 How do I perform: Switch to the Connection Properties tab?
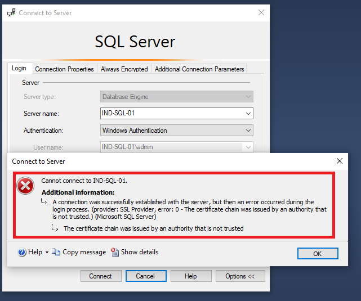[64, 69]
